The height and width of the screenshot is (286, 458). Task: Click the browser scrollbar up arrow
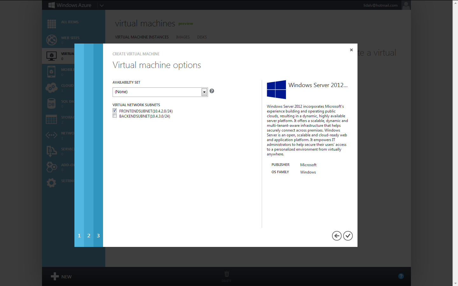[455, 2]
